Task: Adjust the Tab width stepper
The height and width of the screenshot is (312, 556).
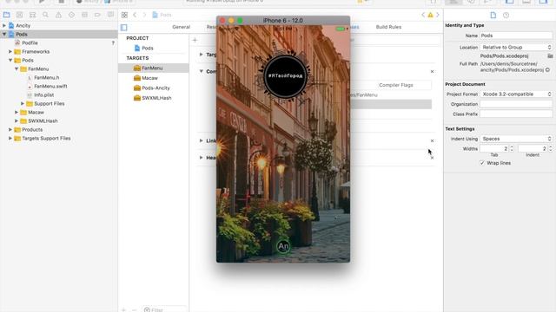Action: [512, 148]
